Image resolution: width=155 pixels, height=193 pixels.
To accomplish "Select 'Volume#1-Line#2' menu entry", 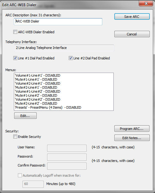I will pyautogui.click(x=64, y=91).
